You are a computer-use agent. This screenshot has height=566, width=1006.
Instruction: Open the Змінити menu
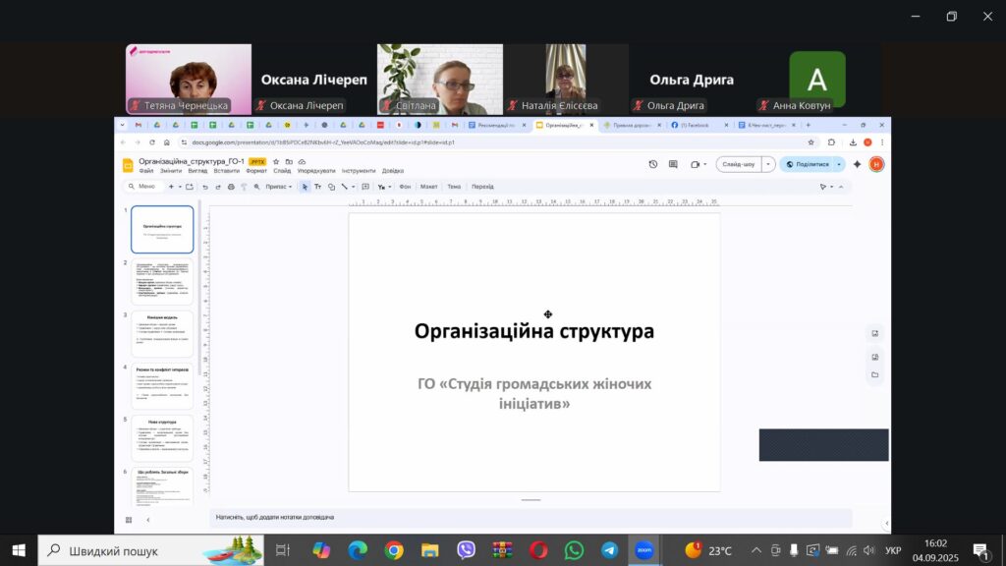[x=171, y=171]
